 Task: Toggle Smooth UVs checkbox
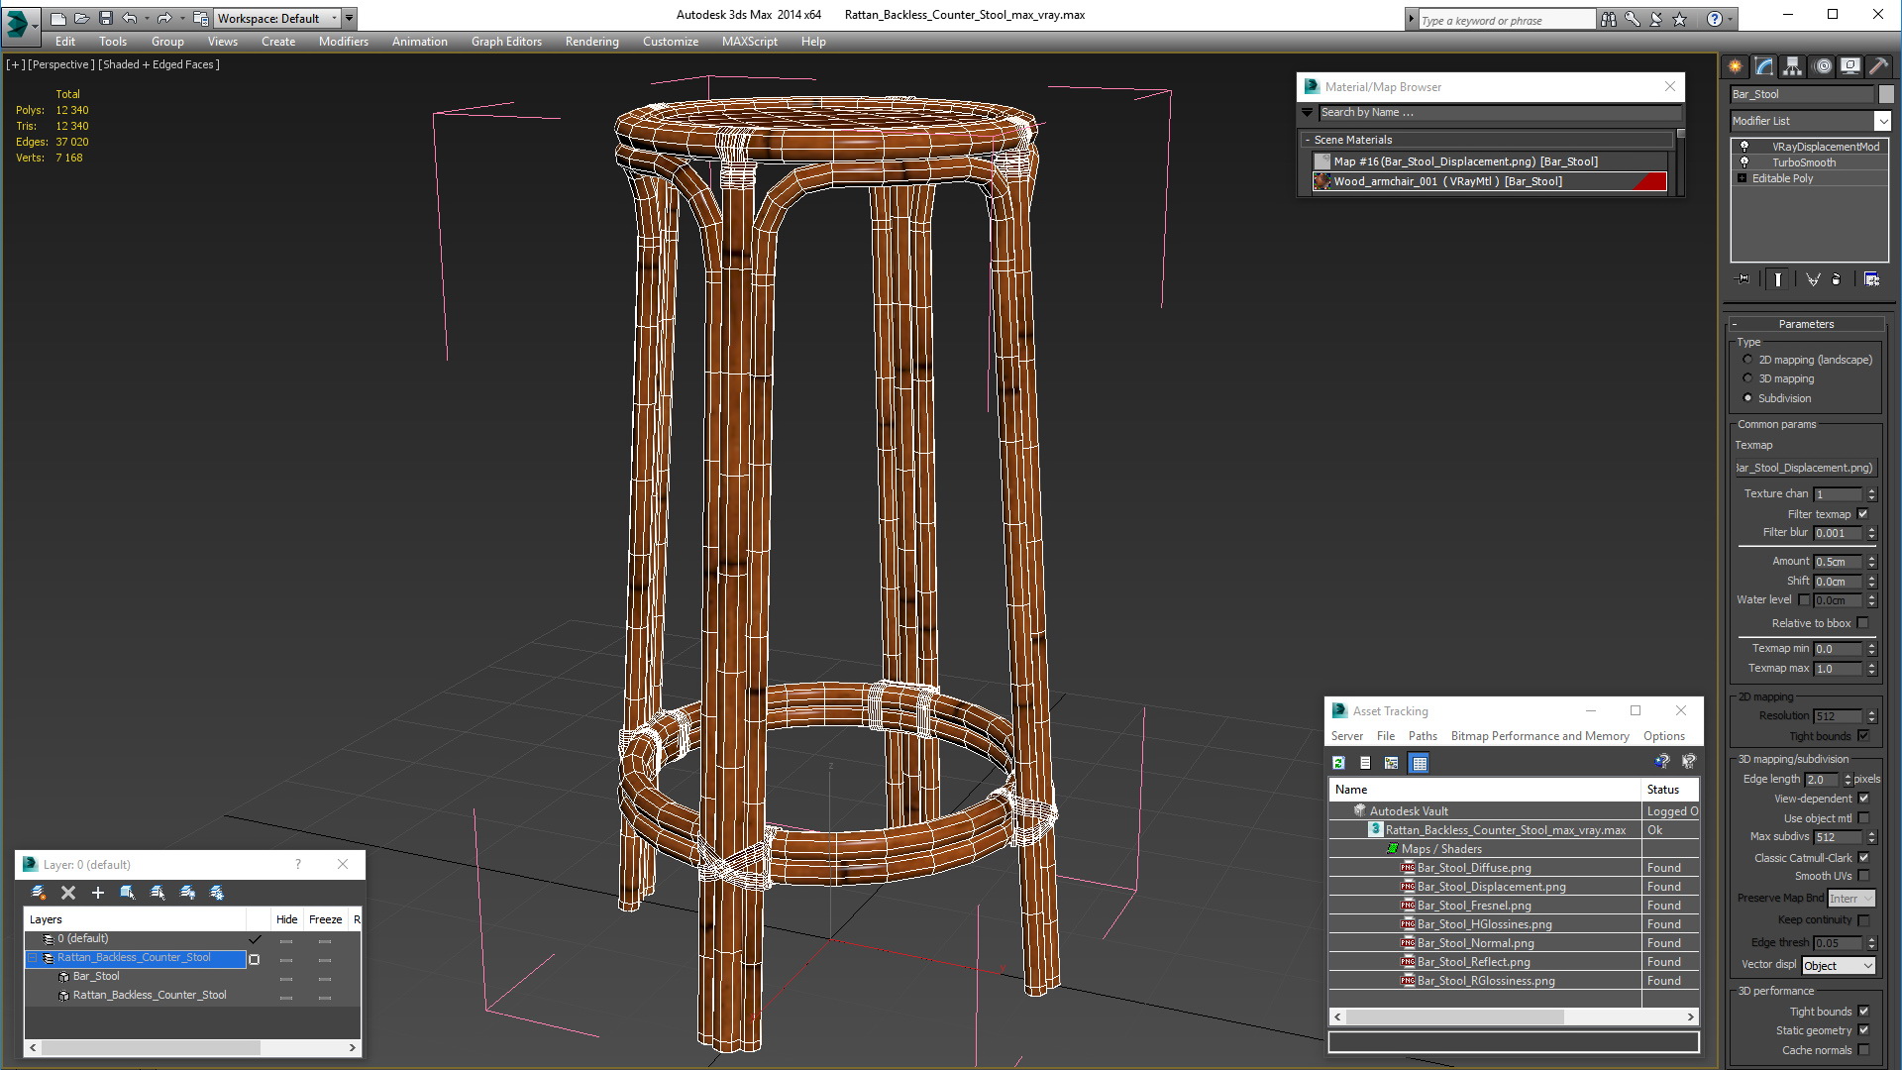pyautogui.click(x=1863, y=876)
